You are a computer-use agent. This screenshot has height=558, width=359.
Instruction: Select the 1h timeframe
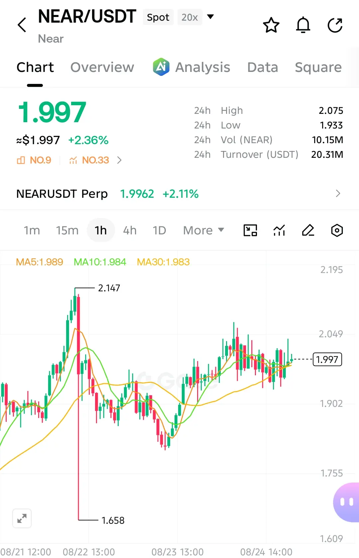click(x=101, y=230)
